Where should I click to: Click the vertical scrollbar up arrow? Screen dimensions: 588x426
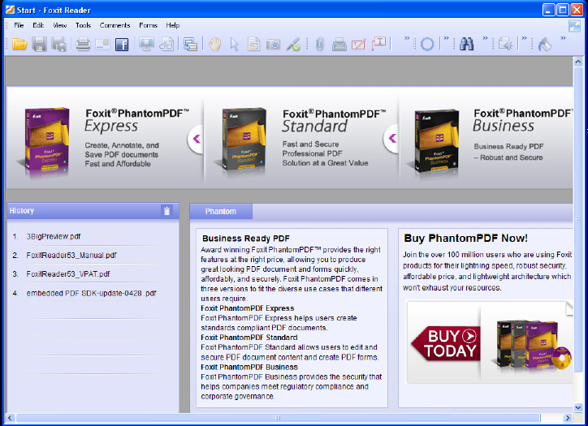tap(578, 62)
